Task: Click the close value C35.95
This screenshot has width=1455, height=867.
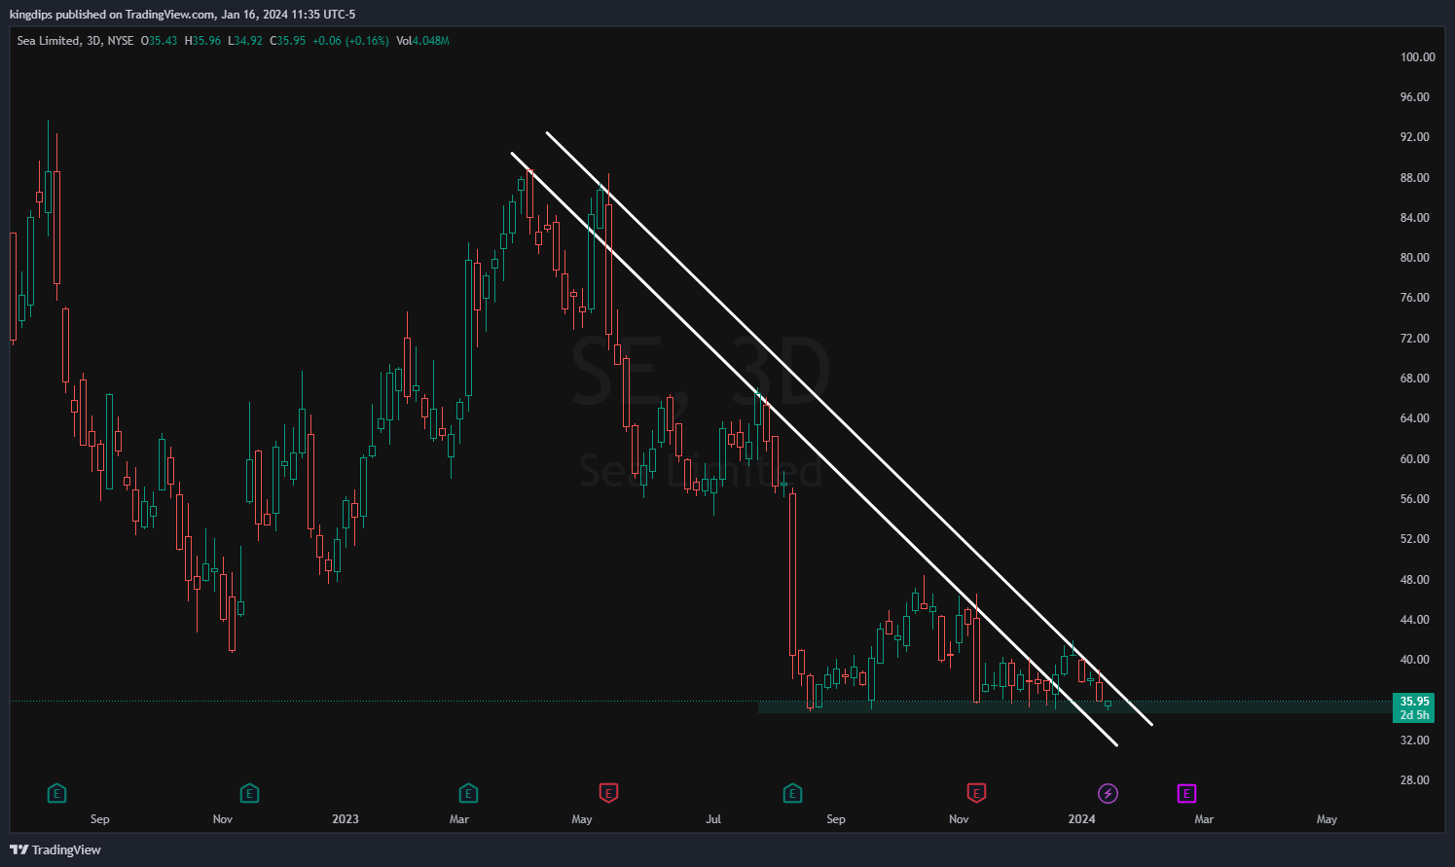Action: click(288, 41)
